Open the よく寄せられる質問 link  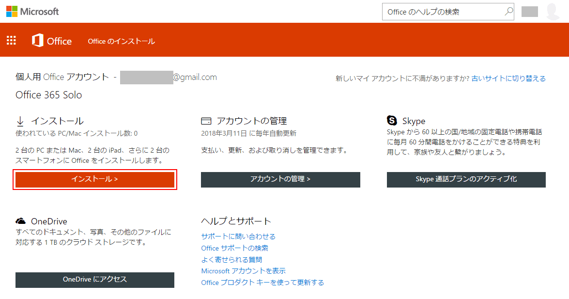coord(231,260)
